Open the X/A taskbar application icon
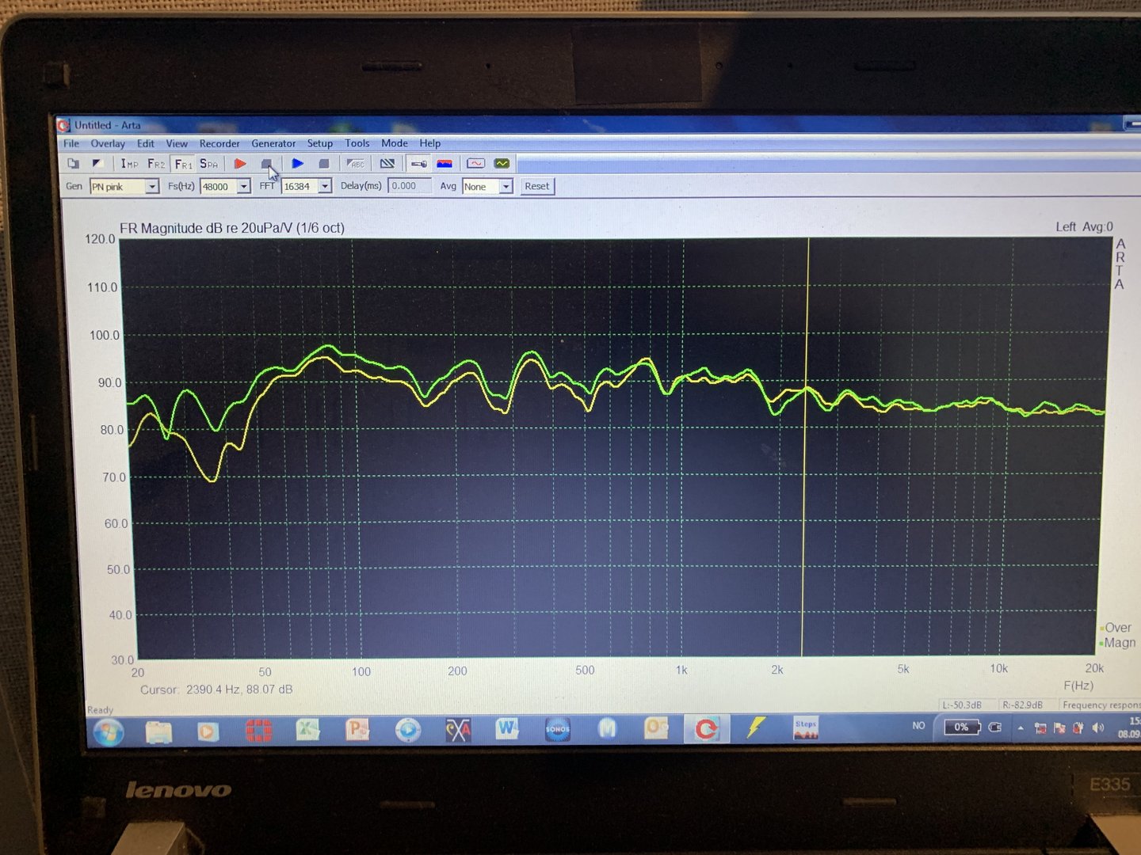The height and width of the screenshot is (855, 1141). [x=458, y=729]
